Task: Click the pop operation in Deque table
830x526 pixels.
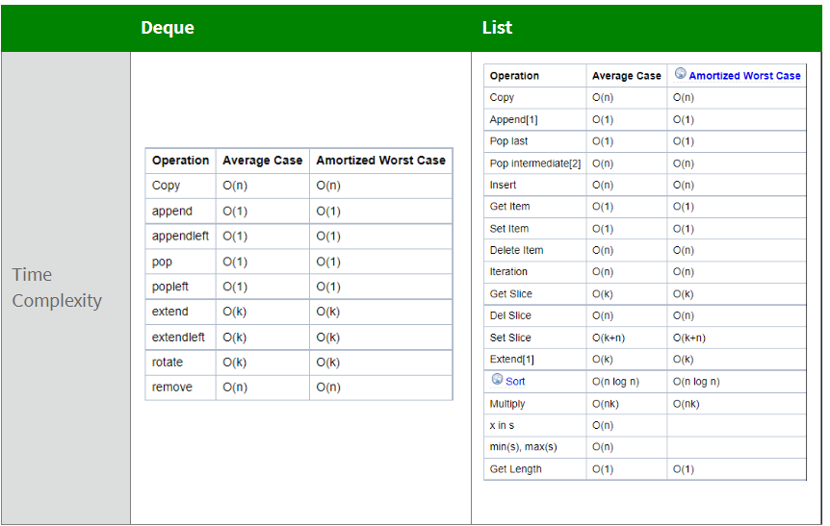Action: pos(162,263)
